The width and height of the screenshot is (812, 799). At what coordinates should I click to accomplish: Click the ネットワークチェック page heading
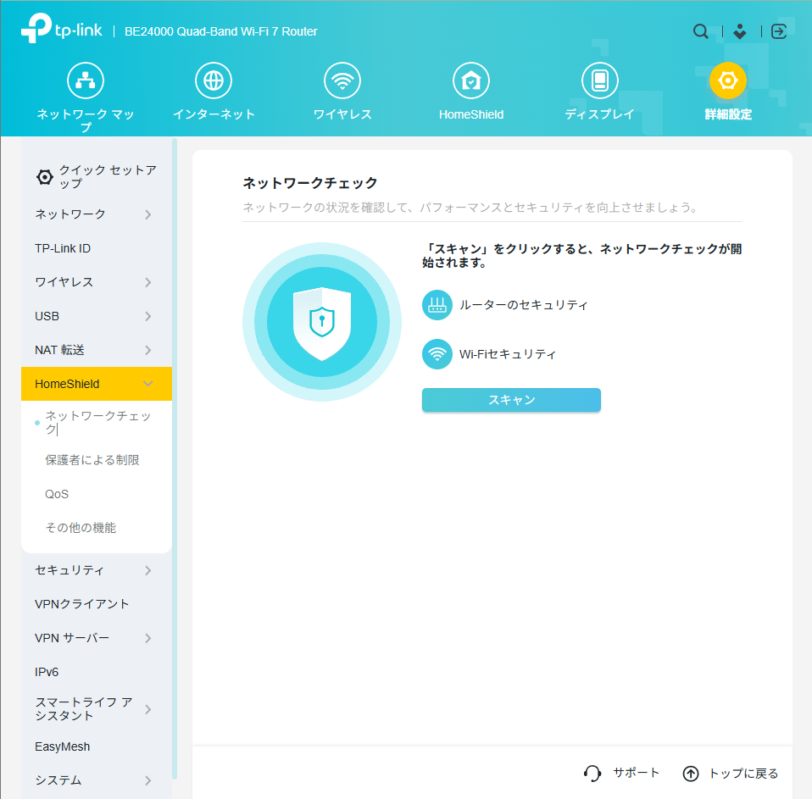coord(309,183)
